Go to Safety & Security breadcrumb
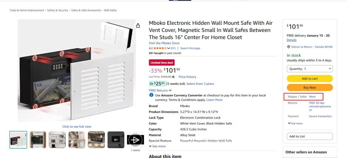This screenshot has width=347, height=158. [x=58, y=10]
